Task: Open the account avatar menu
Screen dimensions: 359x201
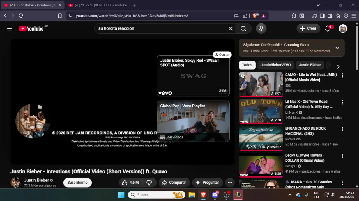Action: click(x=343, y=28)
